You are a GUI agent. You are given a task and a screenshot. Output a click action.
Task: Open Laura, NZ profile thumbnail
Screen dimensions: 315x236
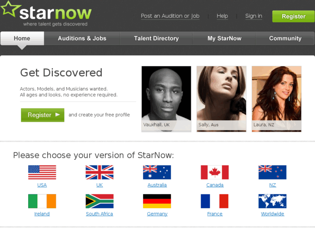[276, 99]
